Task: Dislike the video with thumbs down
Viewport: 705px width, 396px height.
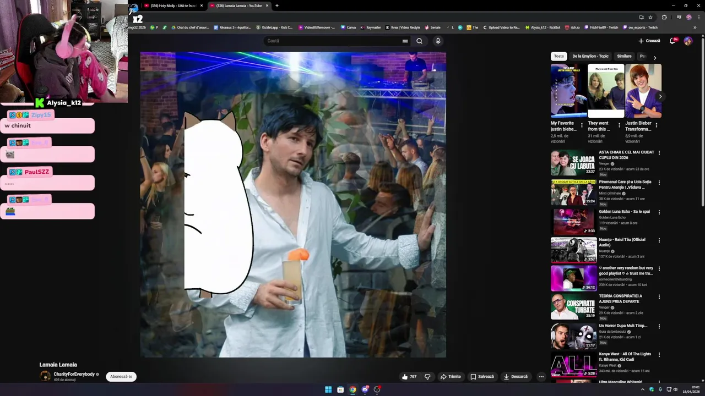Action: tap(427, 377)
